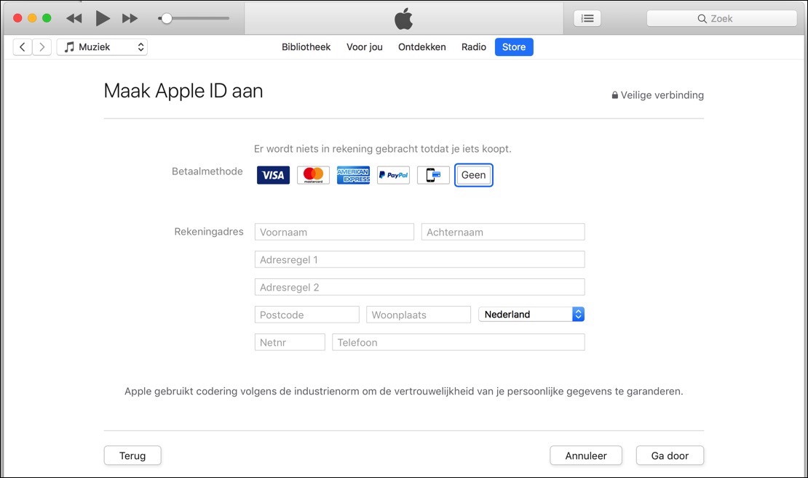The width and height of the screenshot is (808, 478).
Task: Open the Muziek media type dropdown
Action: 102,46
